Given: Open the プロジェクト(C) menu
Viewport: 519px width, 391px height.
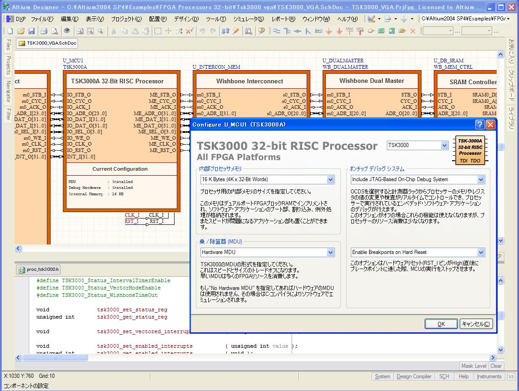Looking at the screenshot, I should click(x=126, y=19).
